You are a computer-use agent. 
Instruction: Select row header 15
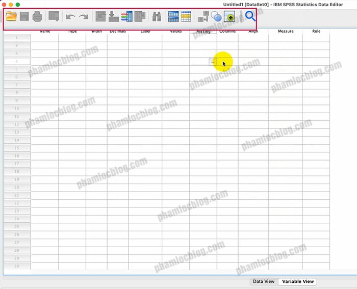(x=17, y=148)
